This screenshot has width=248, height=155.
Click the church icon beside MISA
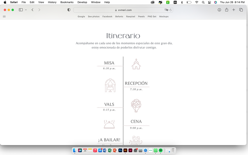[x=136, y=64]
